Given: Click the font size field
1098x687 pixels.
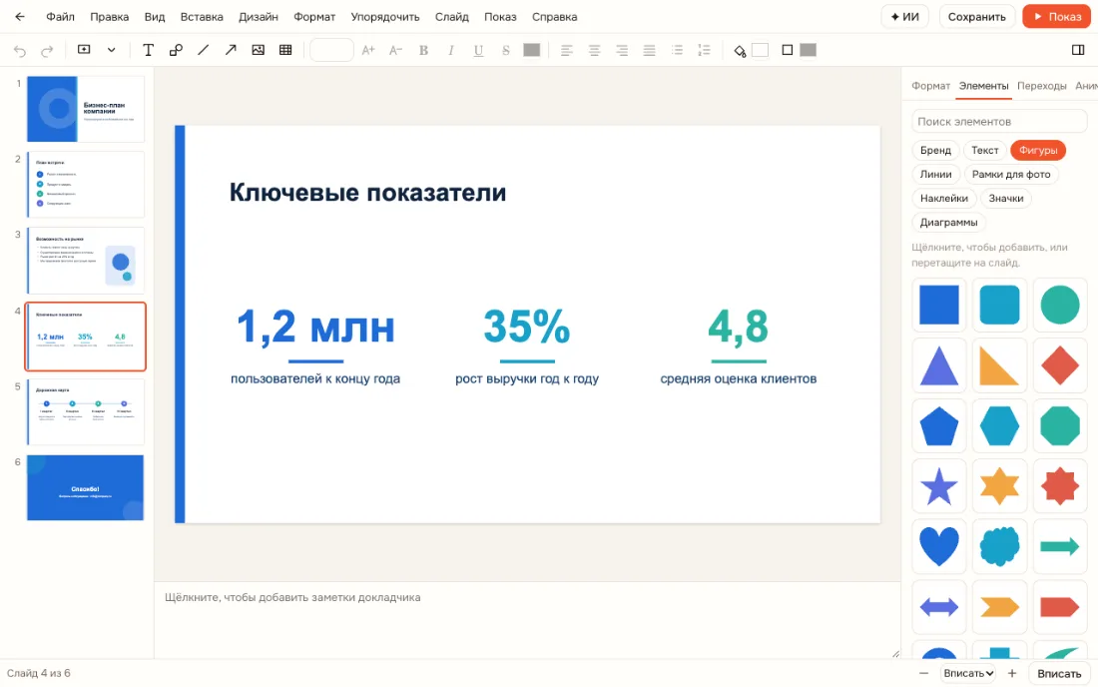Looking at the screenshot, I should click(331, 50).
